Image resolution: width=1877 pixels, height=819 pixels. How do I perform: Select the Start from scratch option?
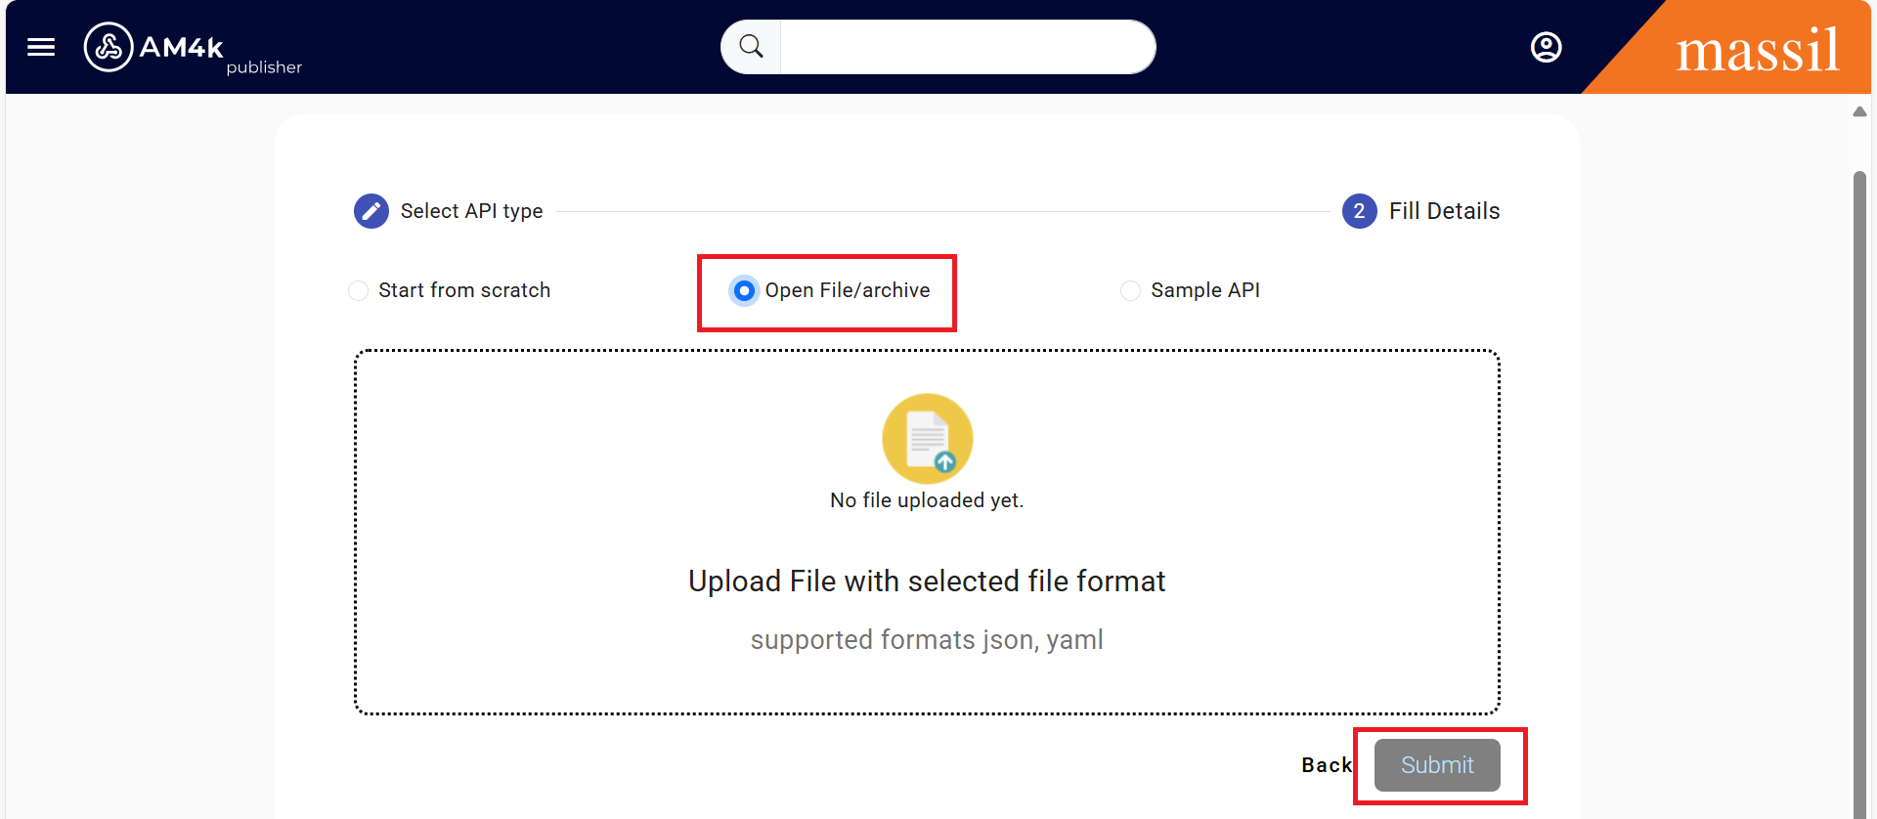point(359,291)
